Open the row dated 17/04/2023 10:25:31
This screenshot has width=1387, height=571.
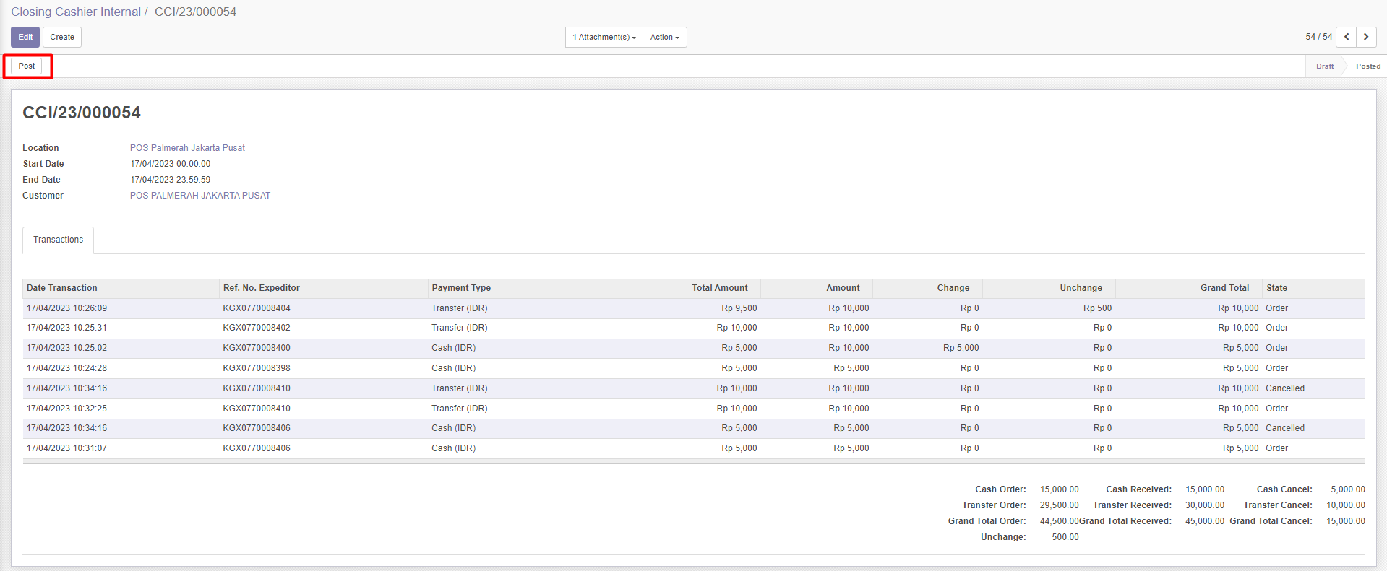(x=694, y=328)
